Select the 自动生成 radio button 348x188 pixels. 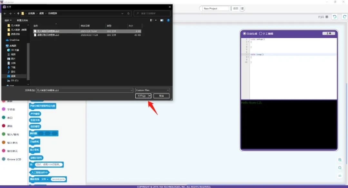tap(245, 33)
